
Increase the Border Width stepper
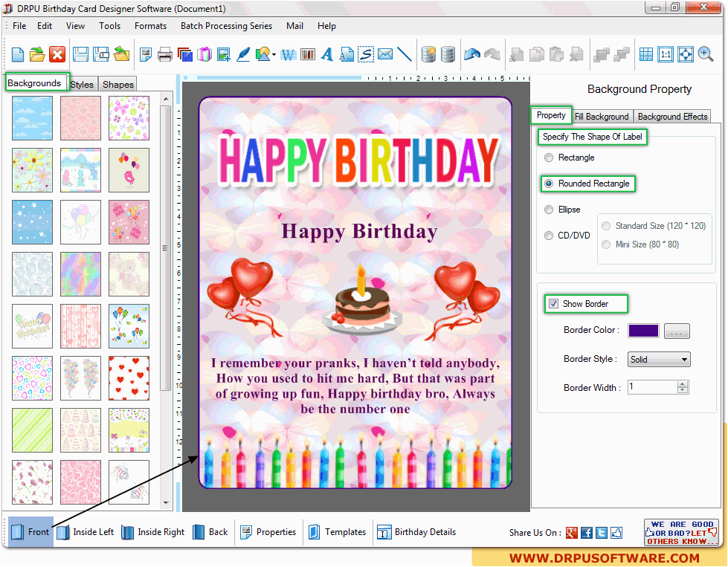click(683, 383)
